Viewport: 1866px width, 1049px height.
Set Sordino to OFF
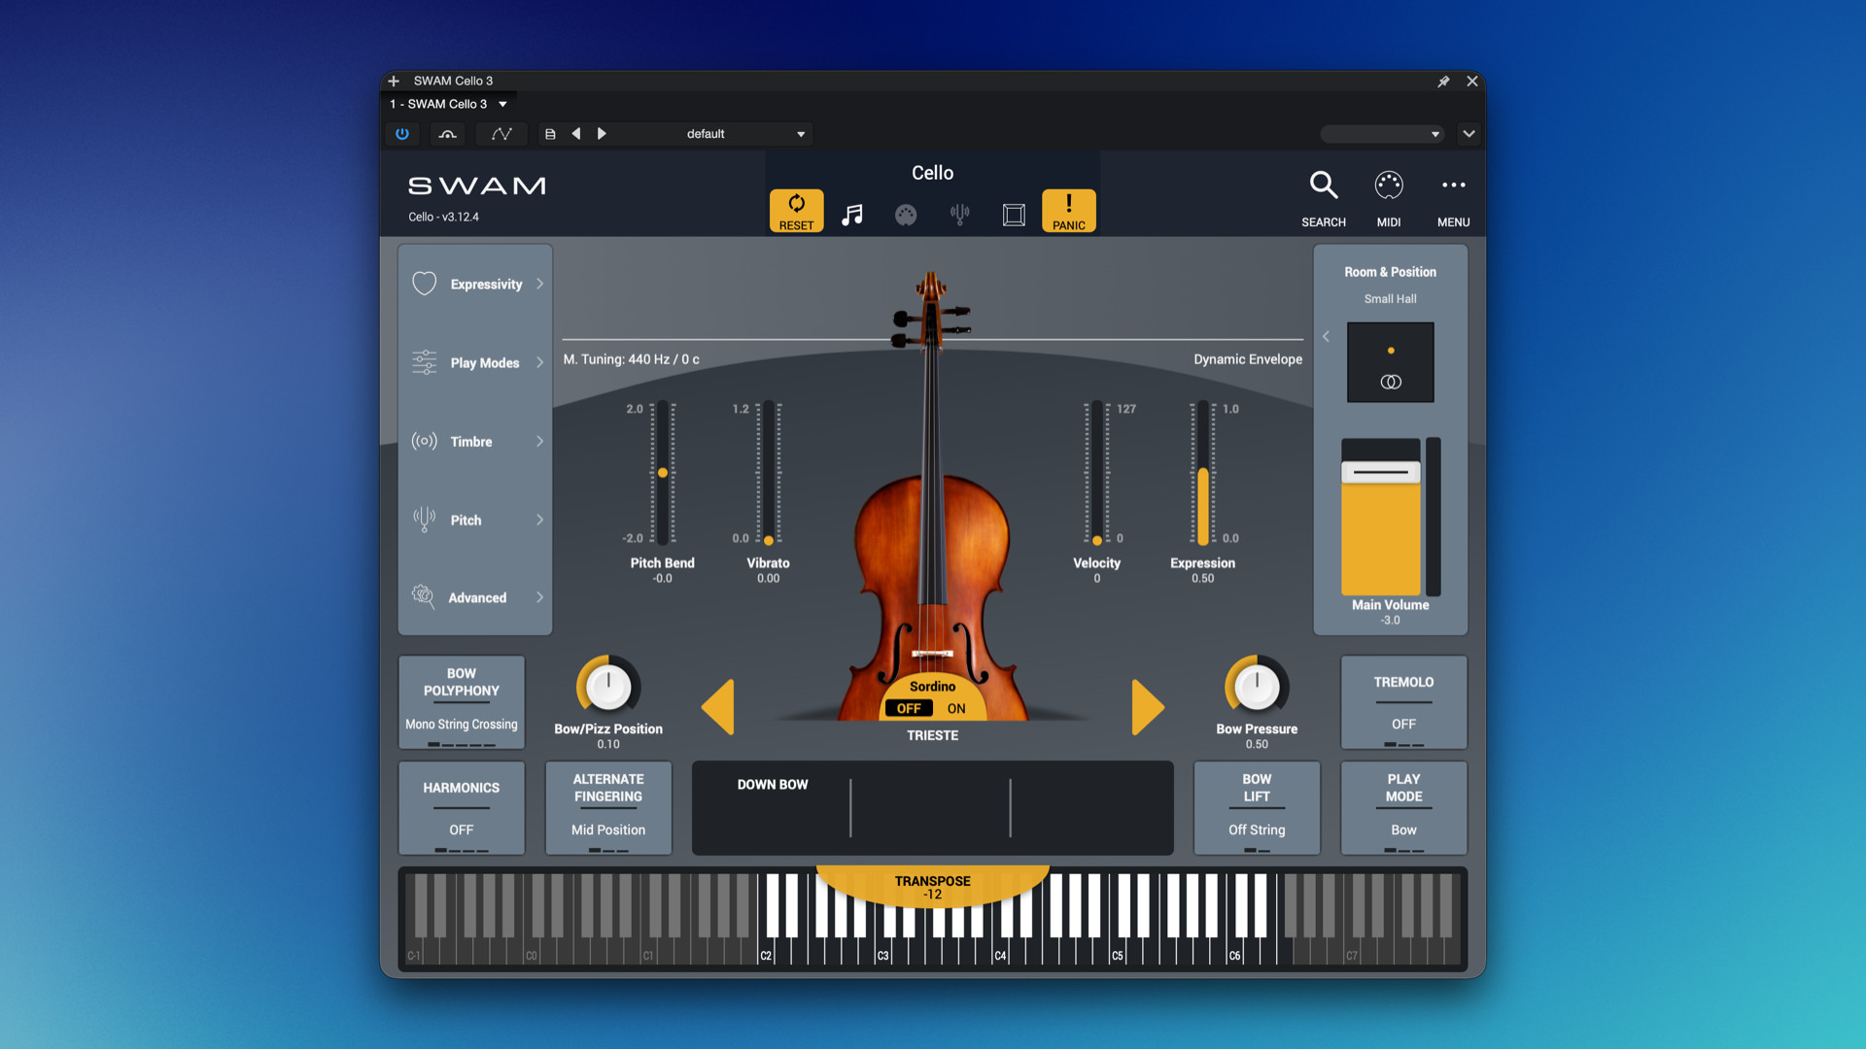point(909,708)
